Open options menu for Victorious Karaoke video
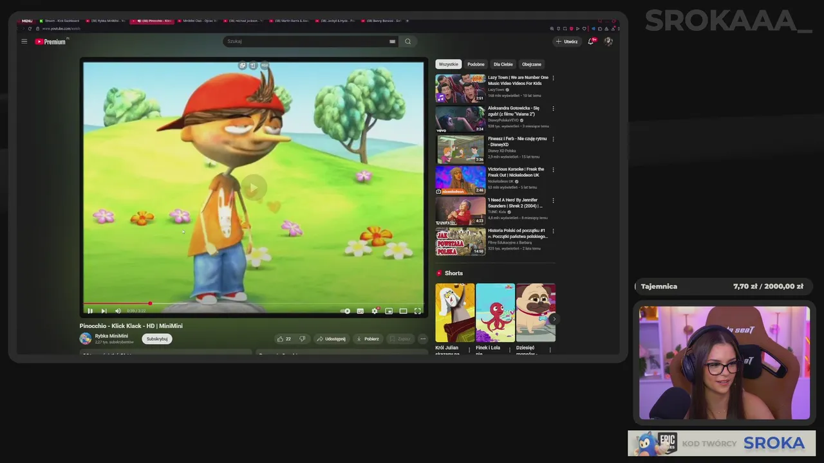This screenshot has width=824, height=463. pyautogui.click(x=553, y=170)
